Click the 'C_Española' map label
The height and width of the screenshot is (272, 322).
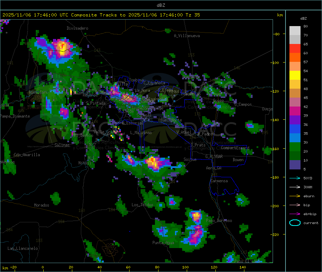click(154, 83)
